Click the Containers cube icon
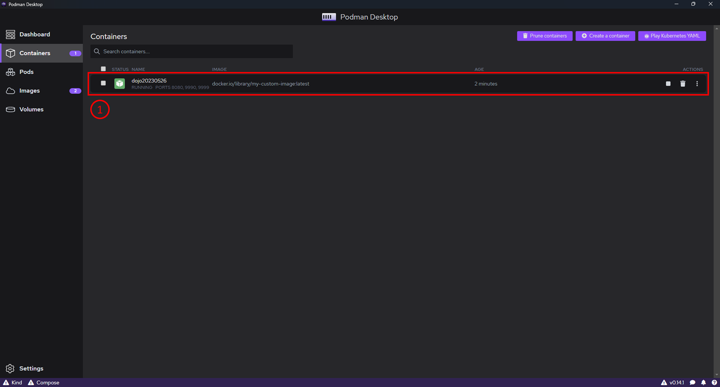 (x=10, y=53)
